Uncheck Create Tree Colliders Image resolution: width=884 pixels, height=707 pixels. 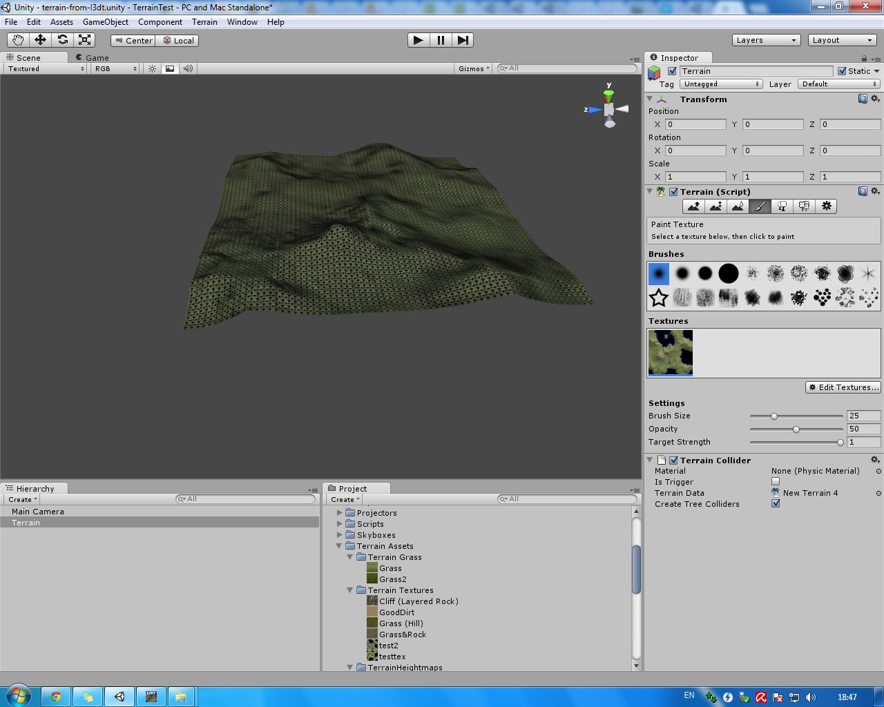[x=776, y=503]
